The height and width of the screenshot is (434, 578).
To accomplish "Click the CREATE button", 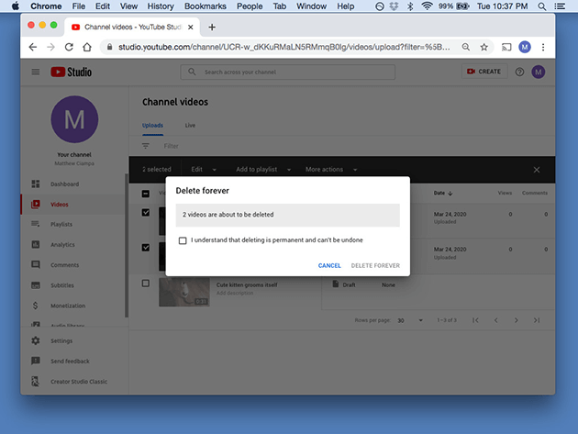I will (484, 72).
